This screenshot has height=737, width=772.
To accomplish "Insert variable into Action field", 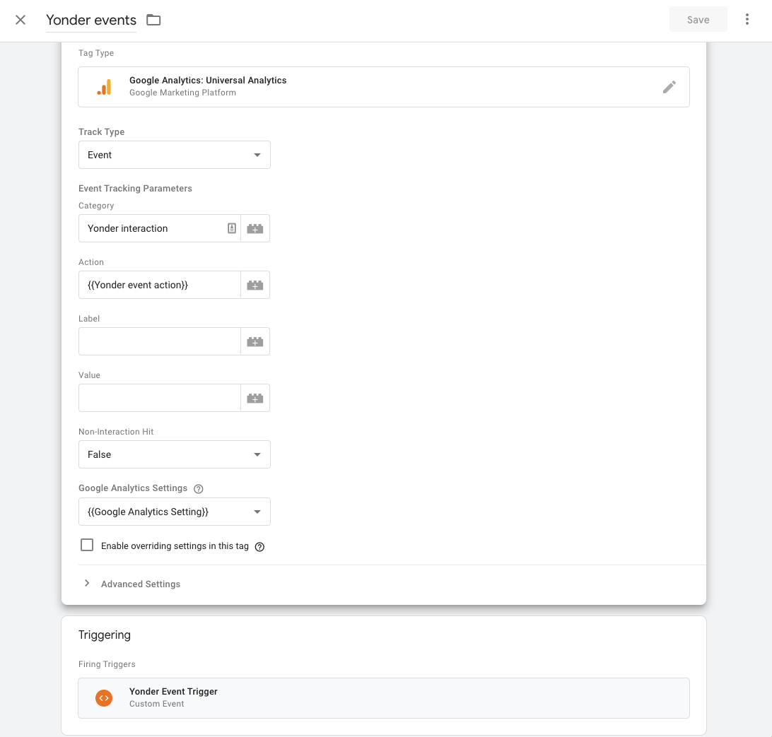I will point(255,285).
